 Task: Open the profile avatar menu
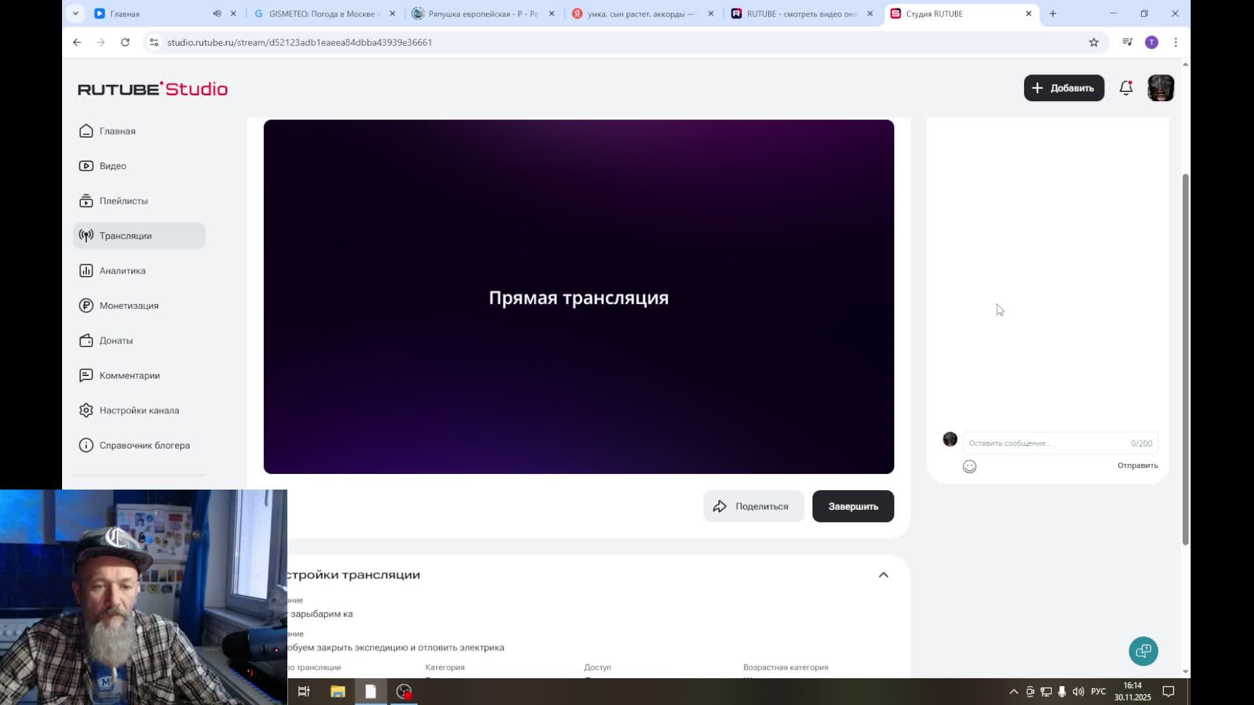click(x=1161, y=88)
